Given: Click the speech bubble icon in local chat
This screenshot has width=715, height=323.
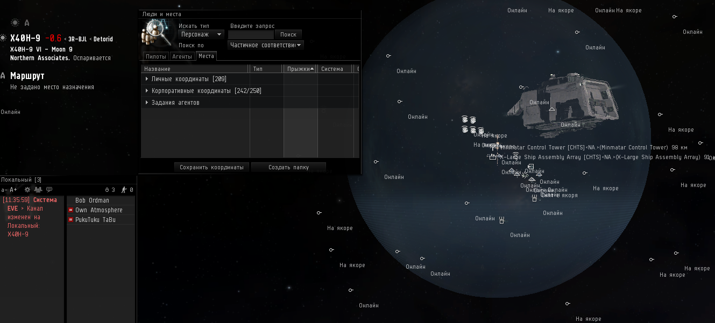Looking at the screenshot, I should [49, 190].
